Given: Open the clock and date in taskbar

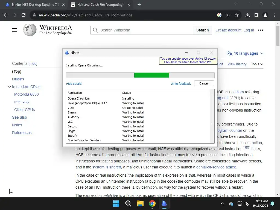Looking at the screenshot, I should (261, 203).
